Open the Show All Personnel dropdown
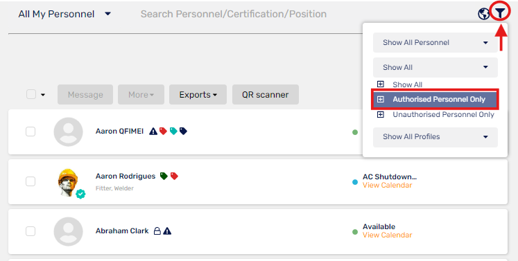The height and width of the screenshot is (261, 518). (435, 42)
